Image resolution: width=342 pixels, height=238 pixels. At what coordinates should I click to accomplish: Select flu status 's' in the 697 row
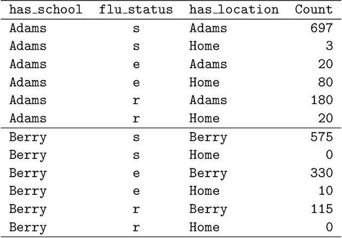(136, 28)
